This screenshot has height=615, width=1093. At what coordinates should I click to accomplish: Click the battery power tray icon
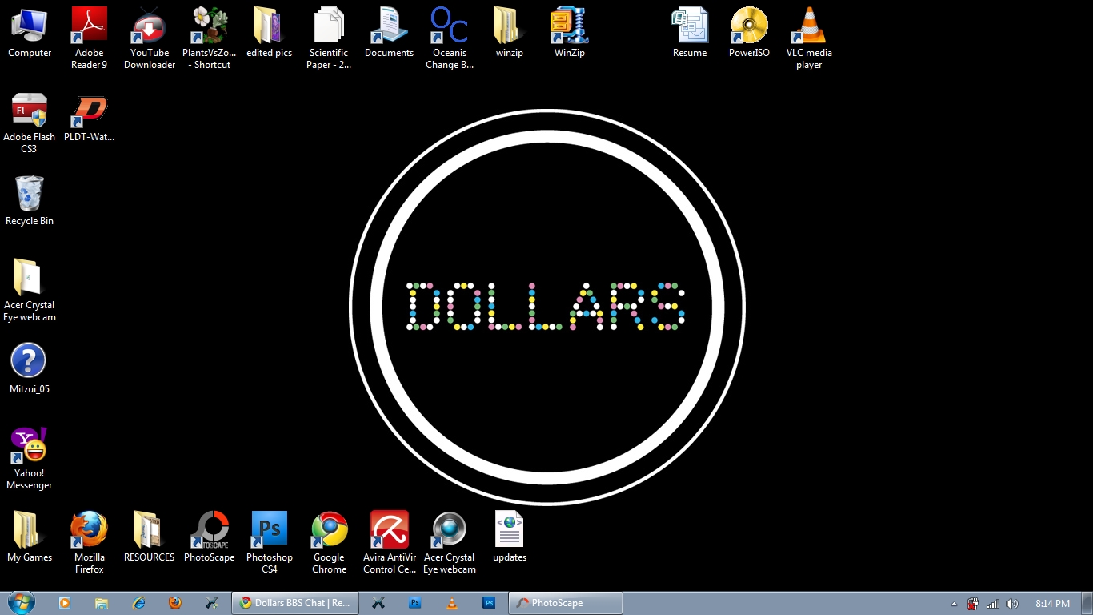pos(973,604)
